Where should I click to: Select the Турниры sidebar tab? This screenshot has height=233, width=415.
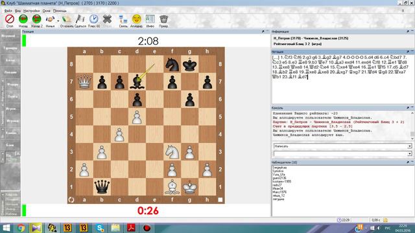click(10, 48)
